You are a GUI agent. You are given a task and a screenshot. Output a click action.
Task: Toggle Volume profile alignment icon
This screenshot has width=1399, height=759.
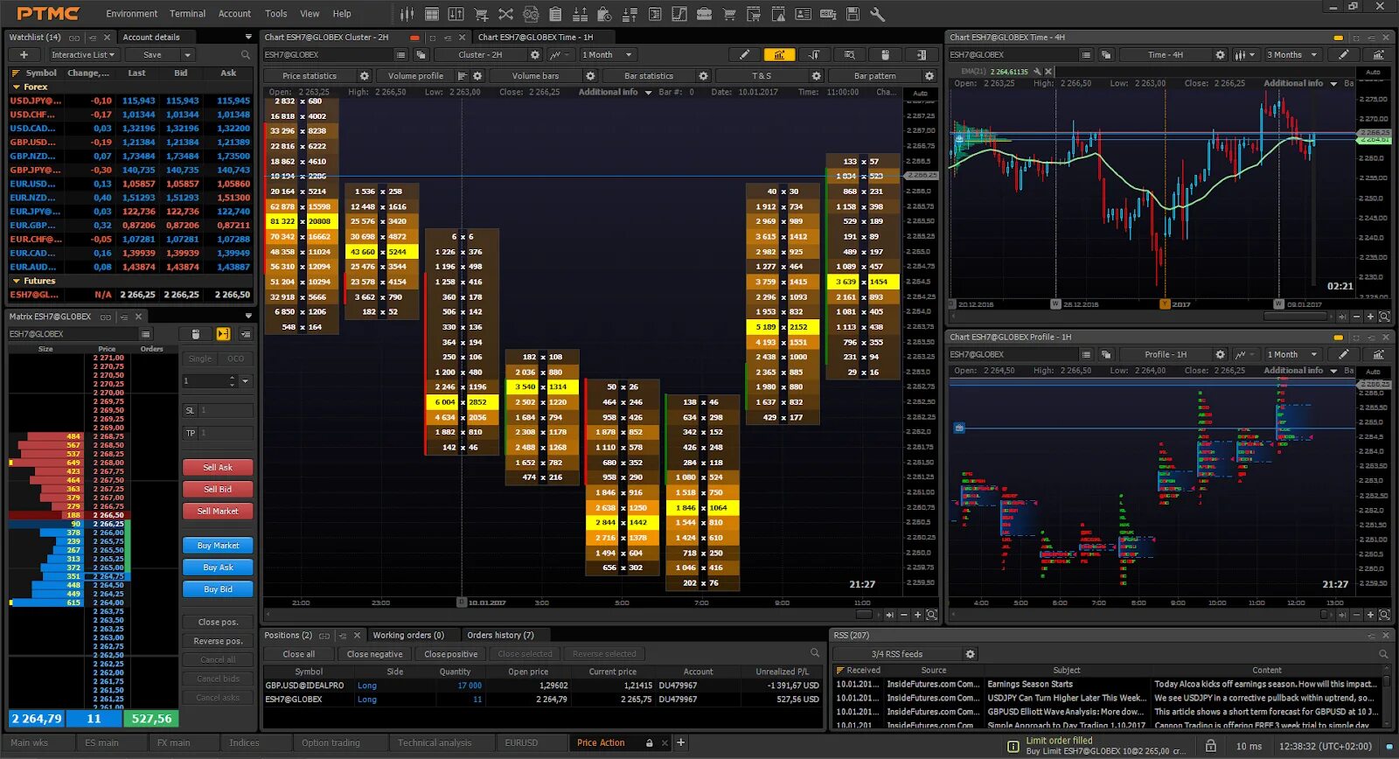point(463,76)
